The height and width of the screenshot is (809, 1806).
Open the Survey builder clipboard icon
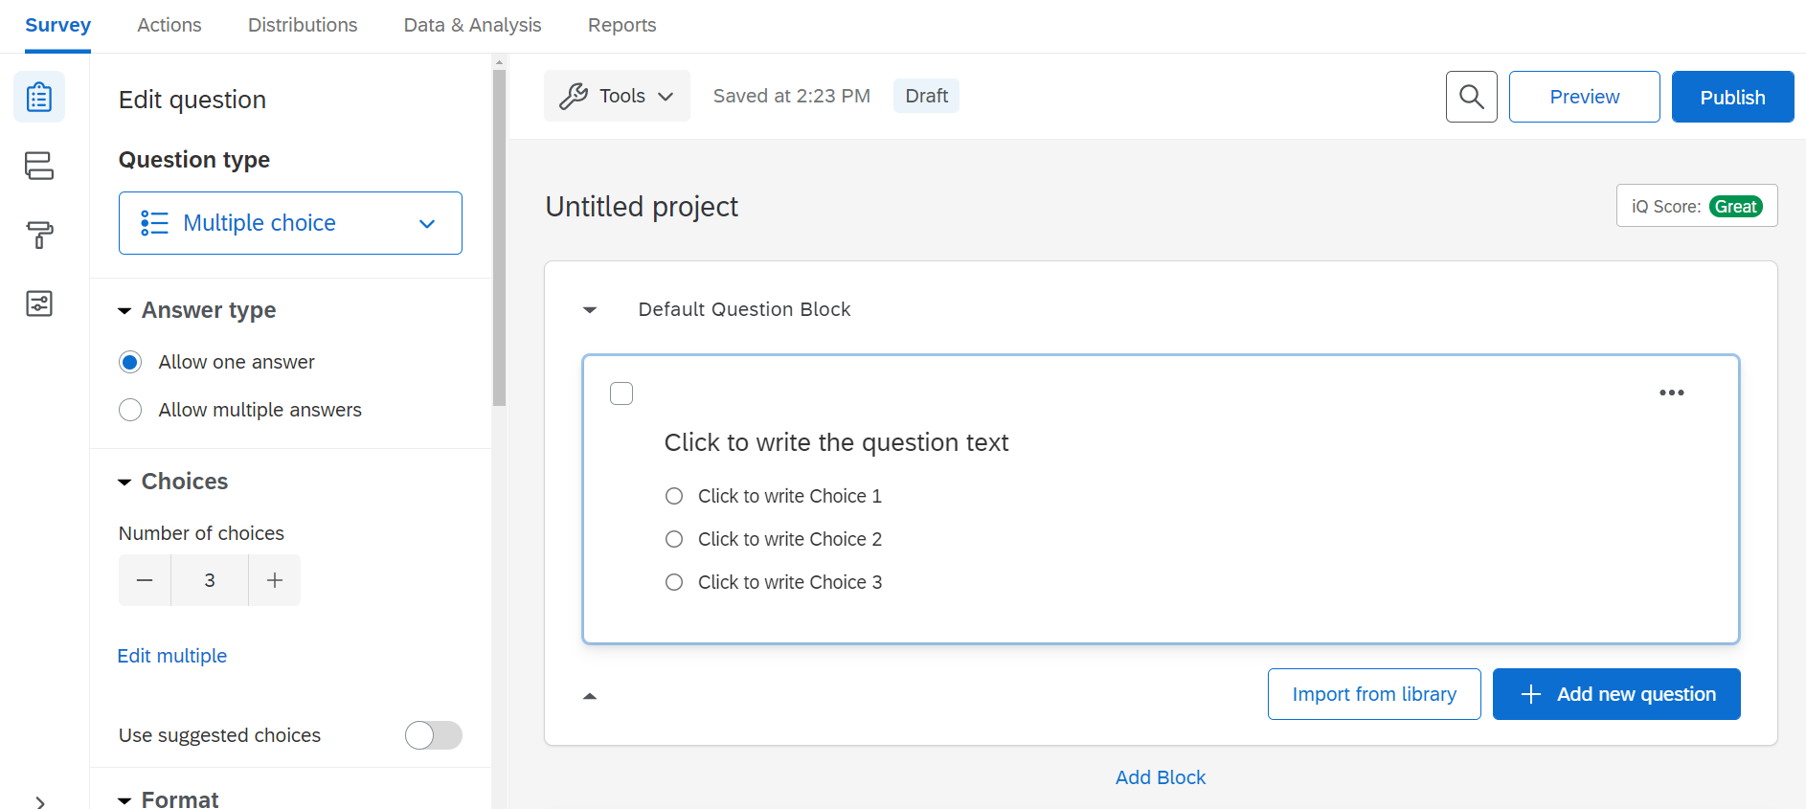39,98
